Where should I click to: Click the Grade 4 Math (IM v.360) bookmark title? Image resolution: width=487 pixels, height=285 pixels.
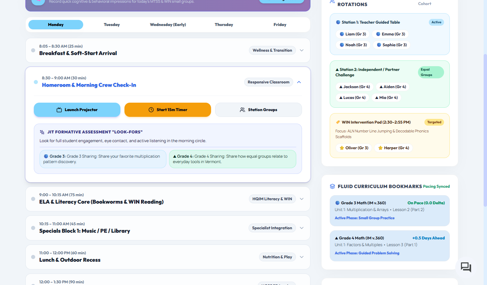[x=362, y=238]
